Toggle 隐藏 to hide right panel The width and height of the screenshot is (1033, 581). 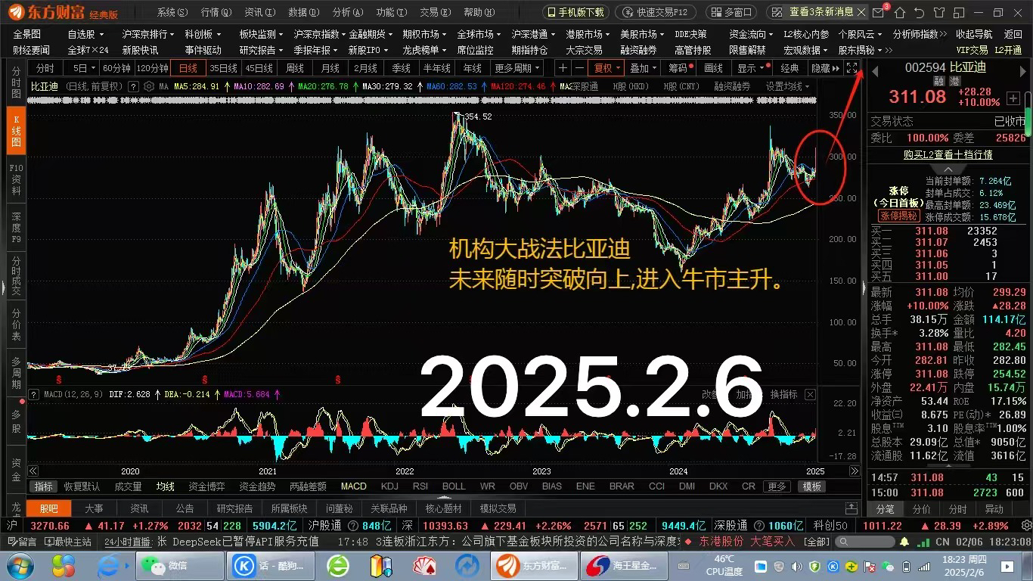click(x=824, y=68)
